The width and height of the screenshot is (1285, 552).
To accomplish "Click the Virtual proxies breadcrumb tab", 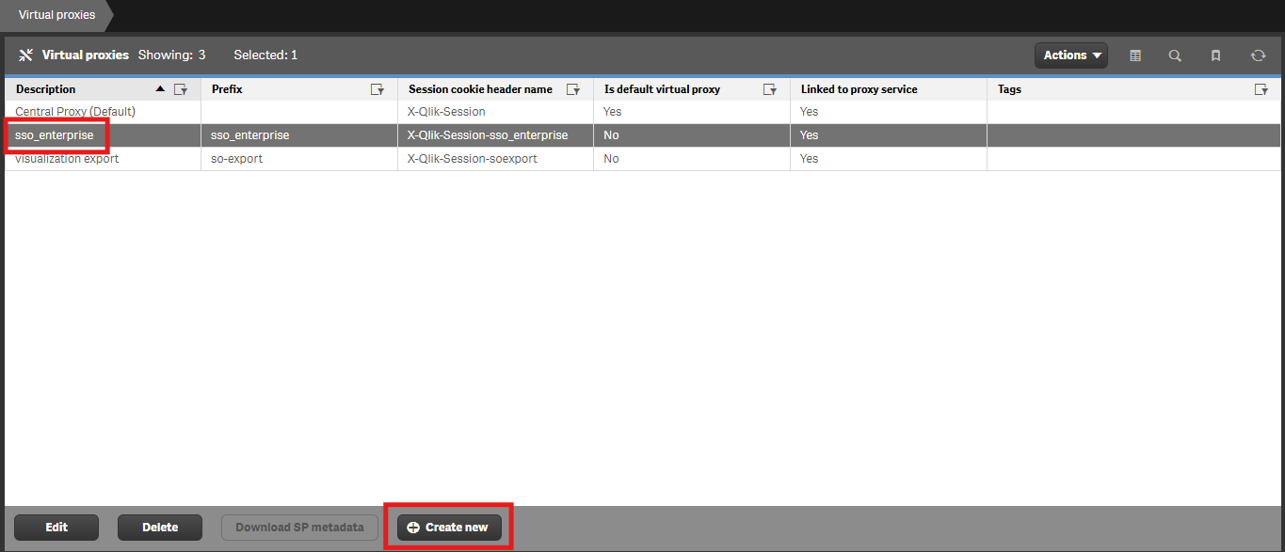I will pos(56,14).
